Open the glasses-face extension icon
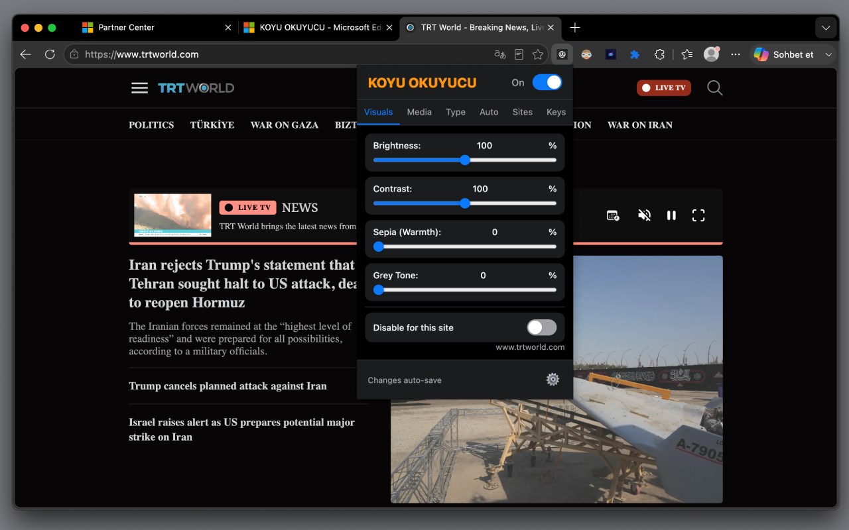This screenshot has width=849, height=530. point(586,54)
